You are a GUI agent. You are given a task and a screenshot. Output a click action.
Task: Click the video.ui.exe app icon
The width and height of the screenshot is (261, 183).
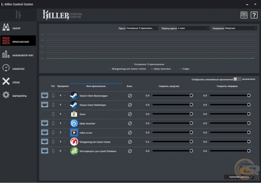click(74, 133)
